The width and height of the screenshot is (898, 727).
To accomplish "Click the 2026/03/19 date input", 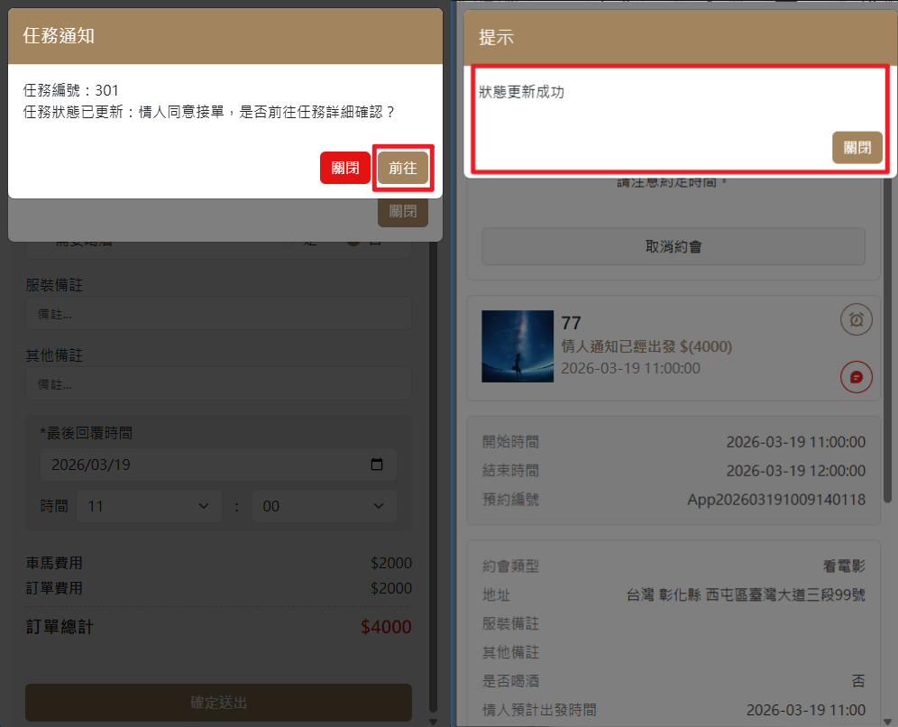I will click(218, 464).
